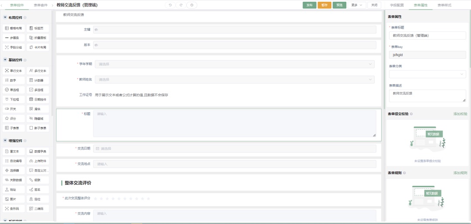Click the green 发布 publish button

coord(309,5)
